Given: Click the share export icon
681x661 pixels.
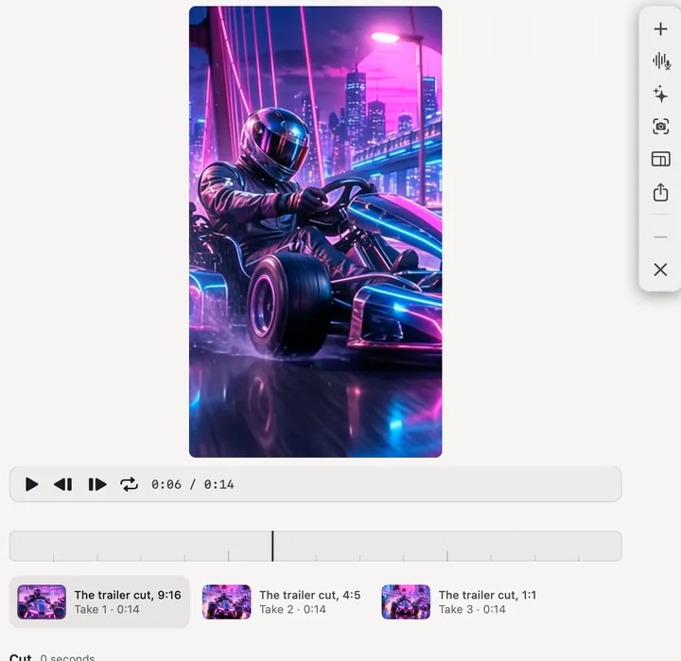Looking at the screenshot, I should [x=660, y=192].
